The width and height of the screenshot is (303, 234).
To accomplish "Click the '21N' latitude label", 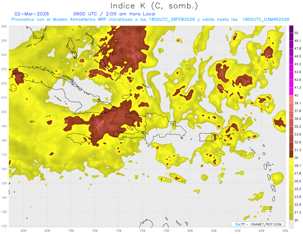I will coord(4,98).
